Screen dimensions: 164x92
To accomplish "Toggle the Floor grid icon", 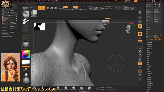I will 140,30.
